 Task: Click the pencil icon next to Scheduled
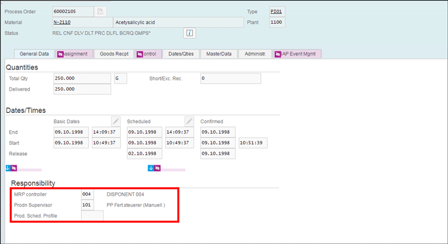tap(189, 121)
